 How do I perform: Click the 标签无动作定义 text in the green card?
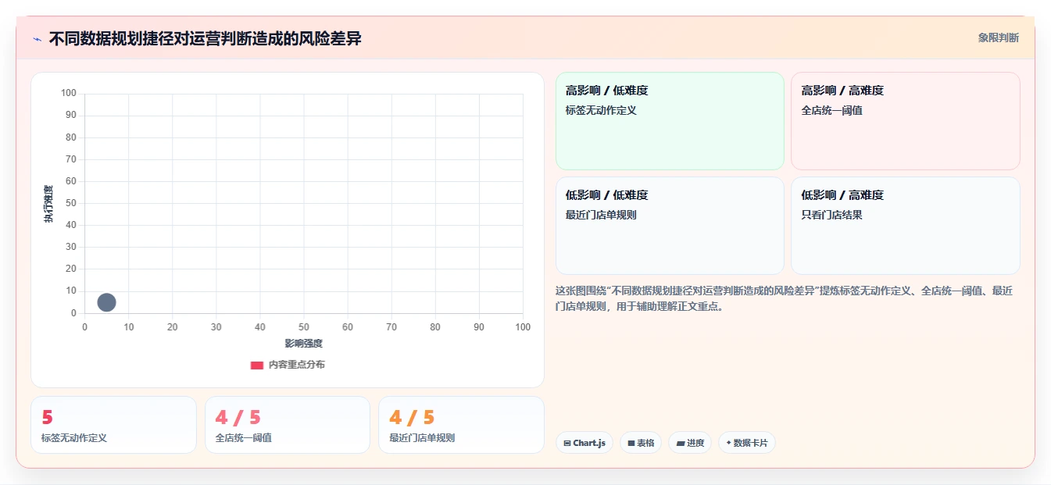coord(601,110)
